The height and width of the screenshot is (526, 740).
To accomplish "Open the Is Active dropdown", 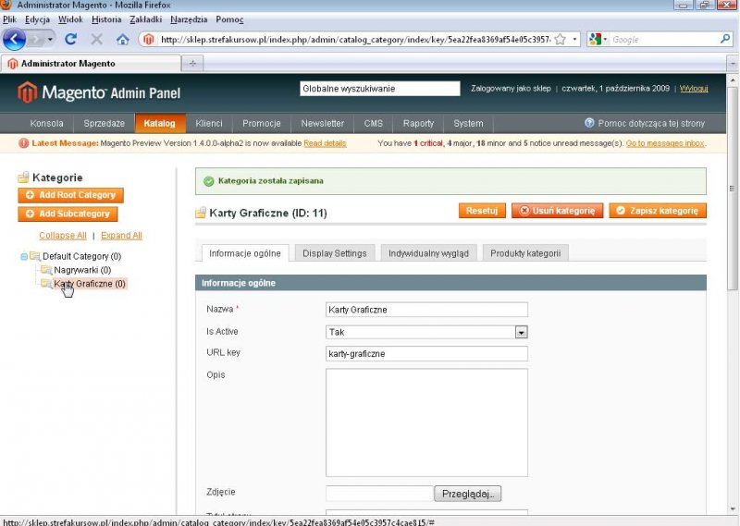I will 521,332.
